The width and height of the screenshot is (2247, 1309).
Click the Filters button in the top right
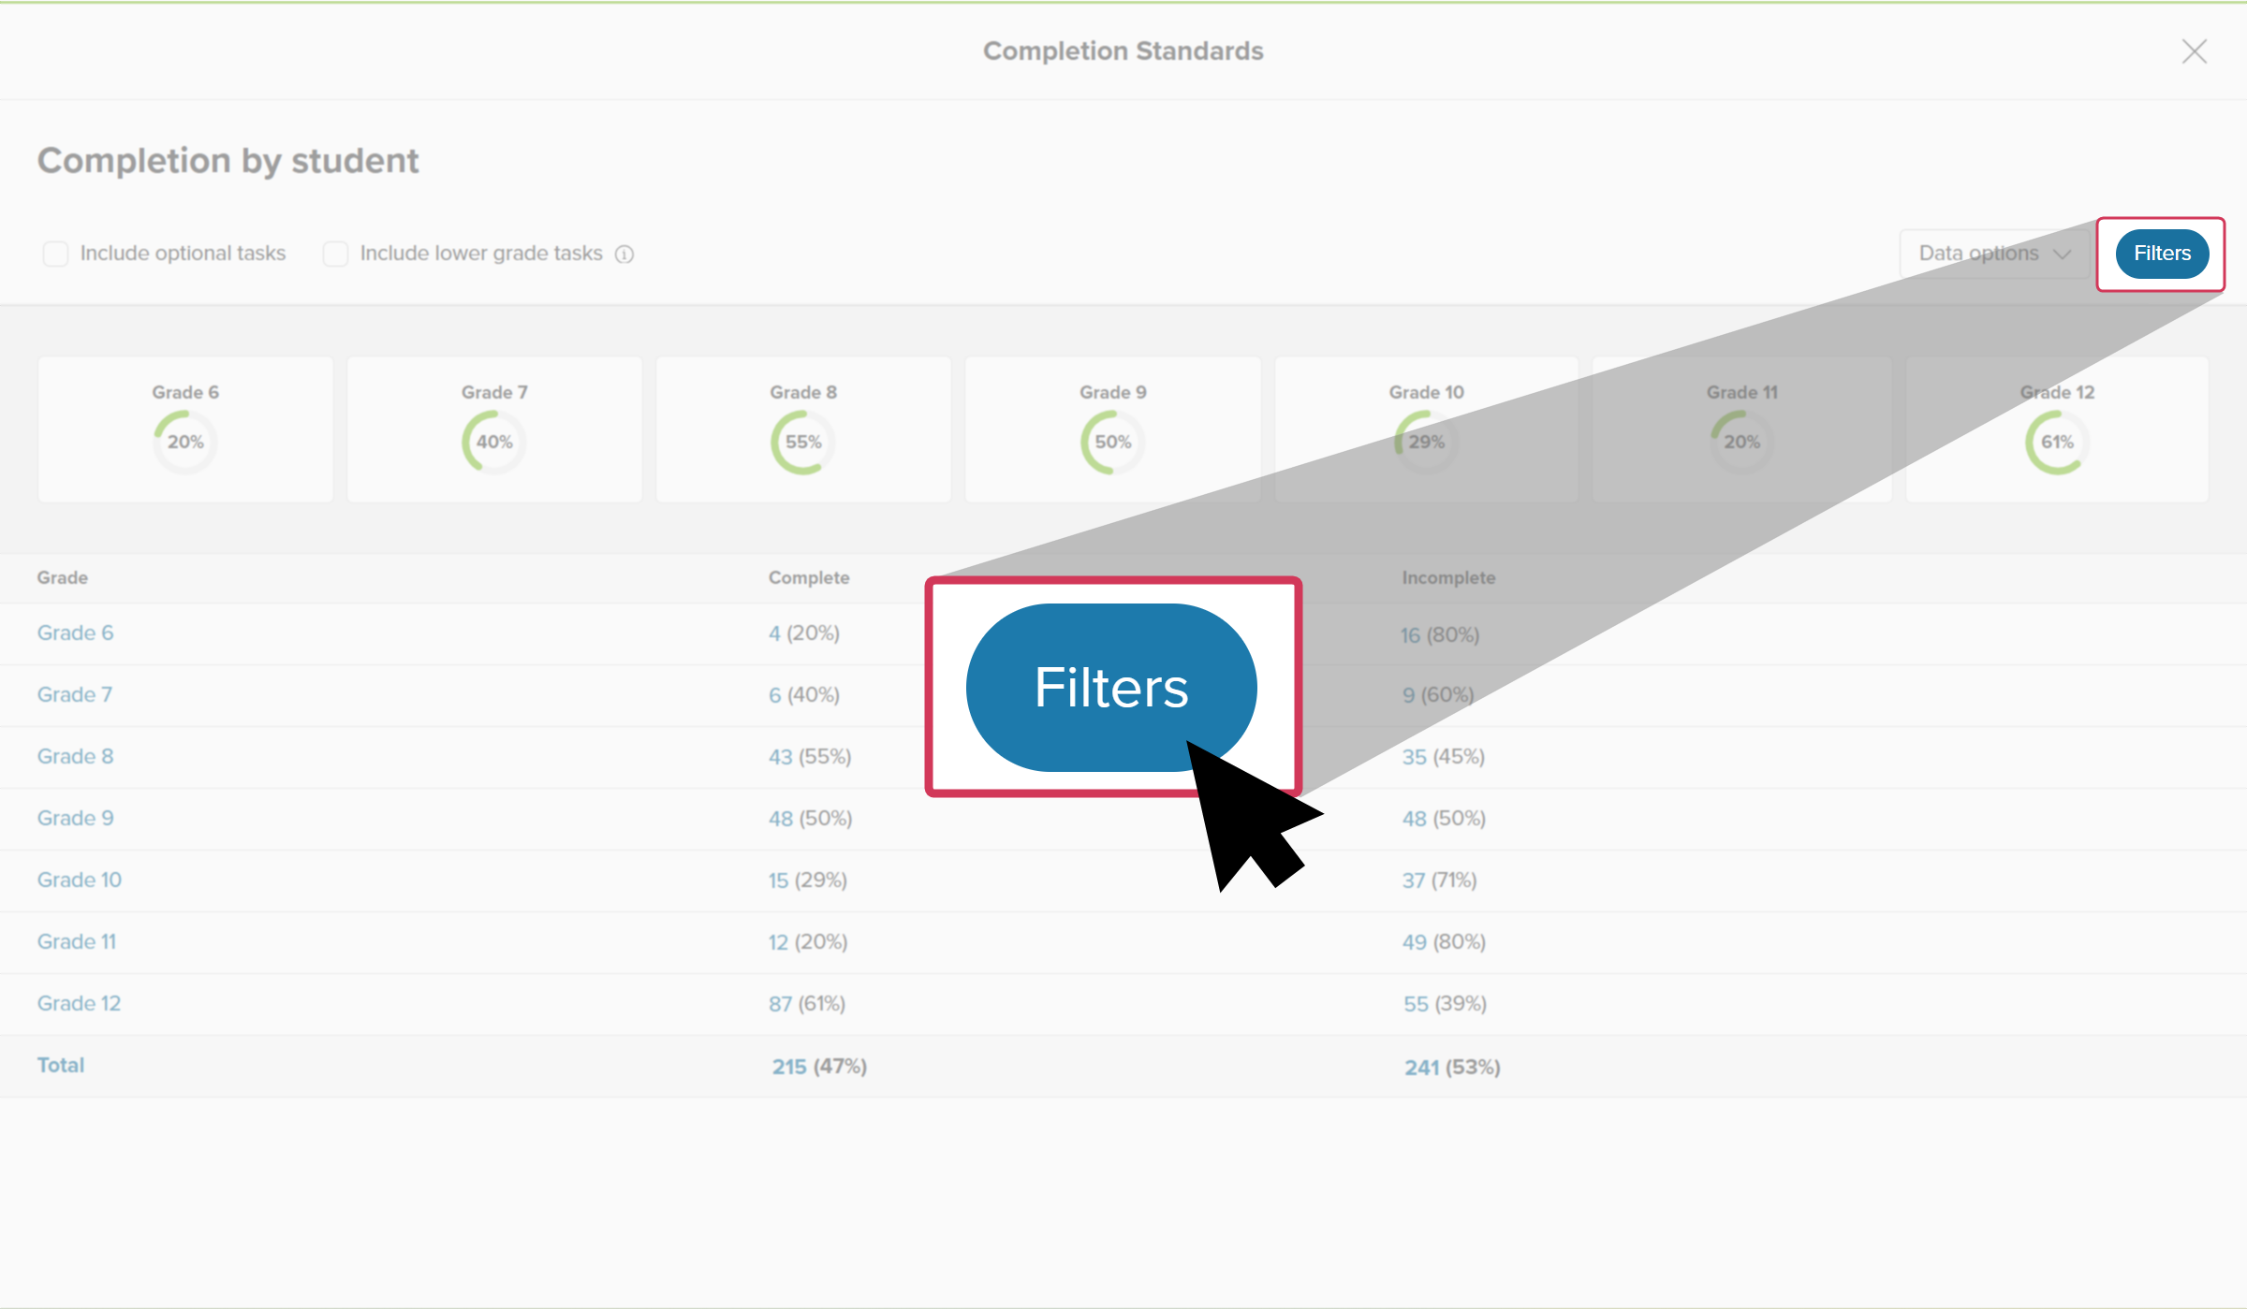click(x=2161, y=253)
